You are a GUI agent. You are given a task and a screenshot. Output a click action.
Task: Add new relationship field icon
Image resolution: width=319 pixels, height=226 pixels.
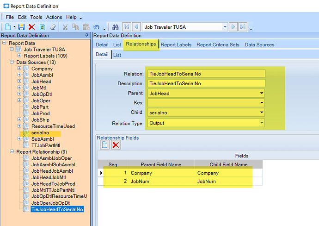point(105,145)
